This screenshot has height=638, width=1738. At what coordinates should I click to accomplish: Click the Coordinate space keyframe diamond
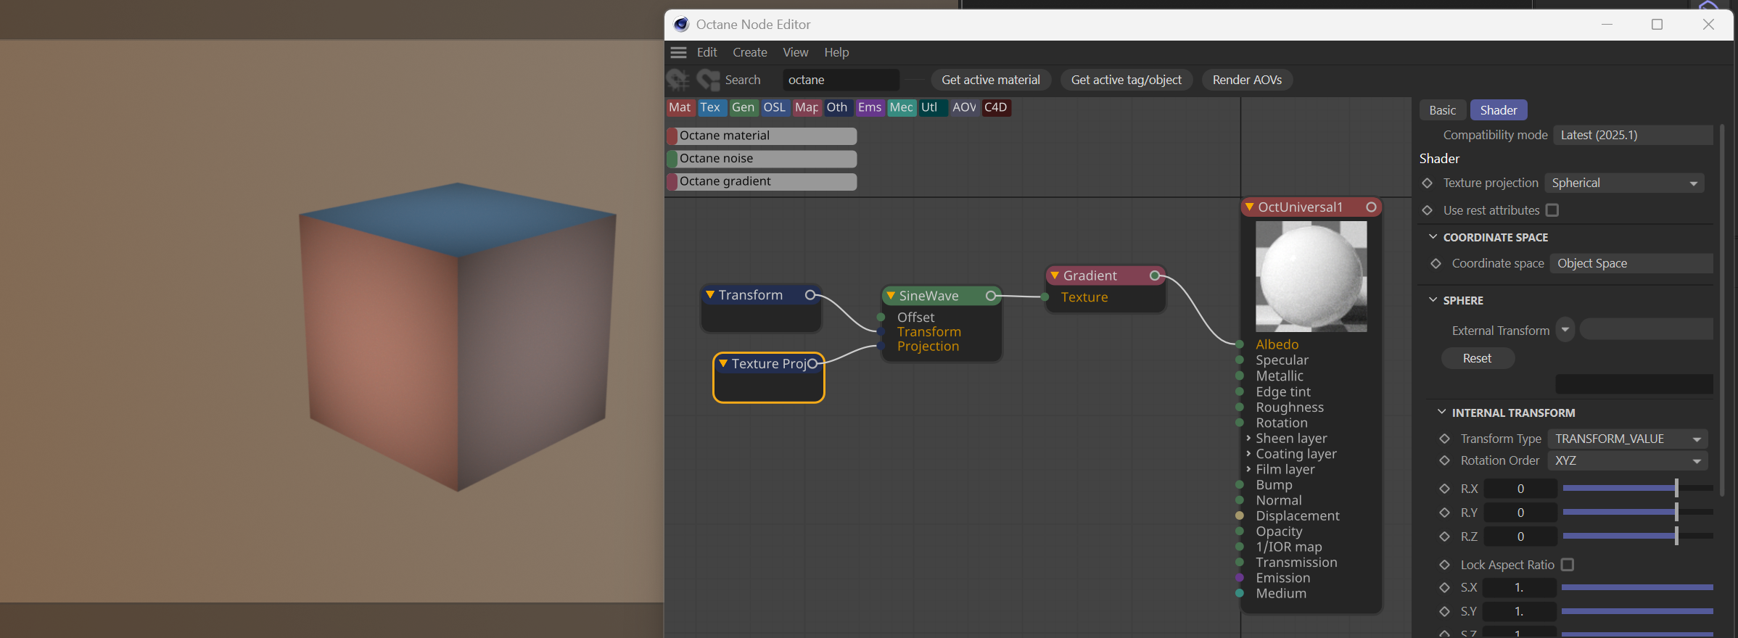click(x=1436, y=264)
